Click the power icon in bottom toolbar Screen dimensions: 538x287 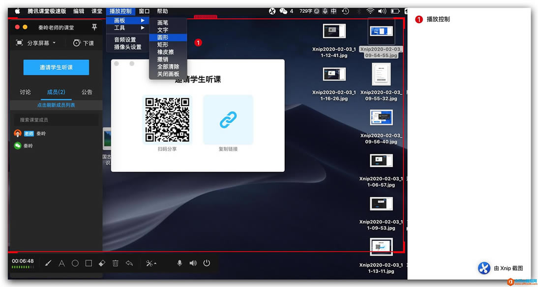(x=207, y=263)
